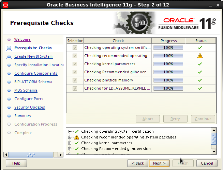Click the Finish button
Image resolution: width=223 pixels, height=170 pixels.
[183, 163]
